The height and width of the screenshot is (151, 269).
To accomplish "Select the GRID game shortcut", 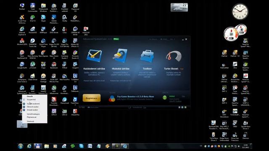I will (235, 124).
